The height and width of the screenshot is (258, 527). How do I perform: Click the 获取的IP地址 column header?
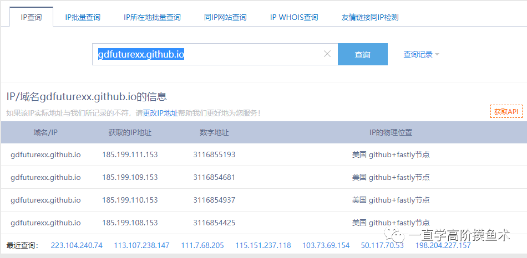pos(130,132)
